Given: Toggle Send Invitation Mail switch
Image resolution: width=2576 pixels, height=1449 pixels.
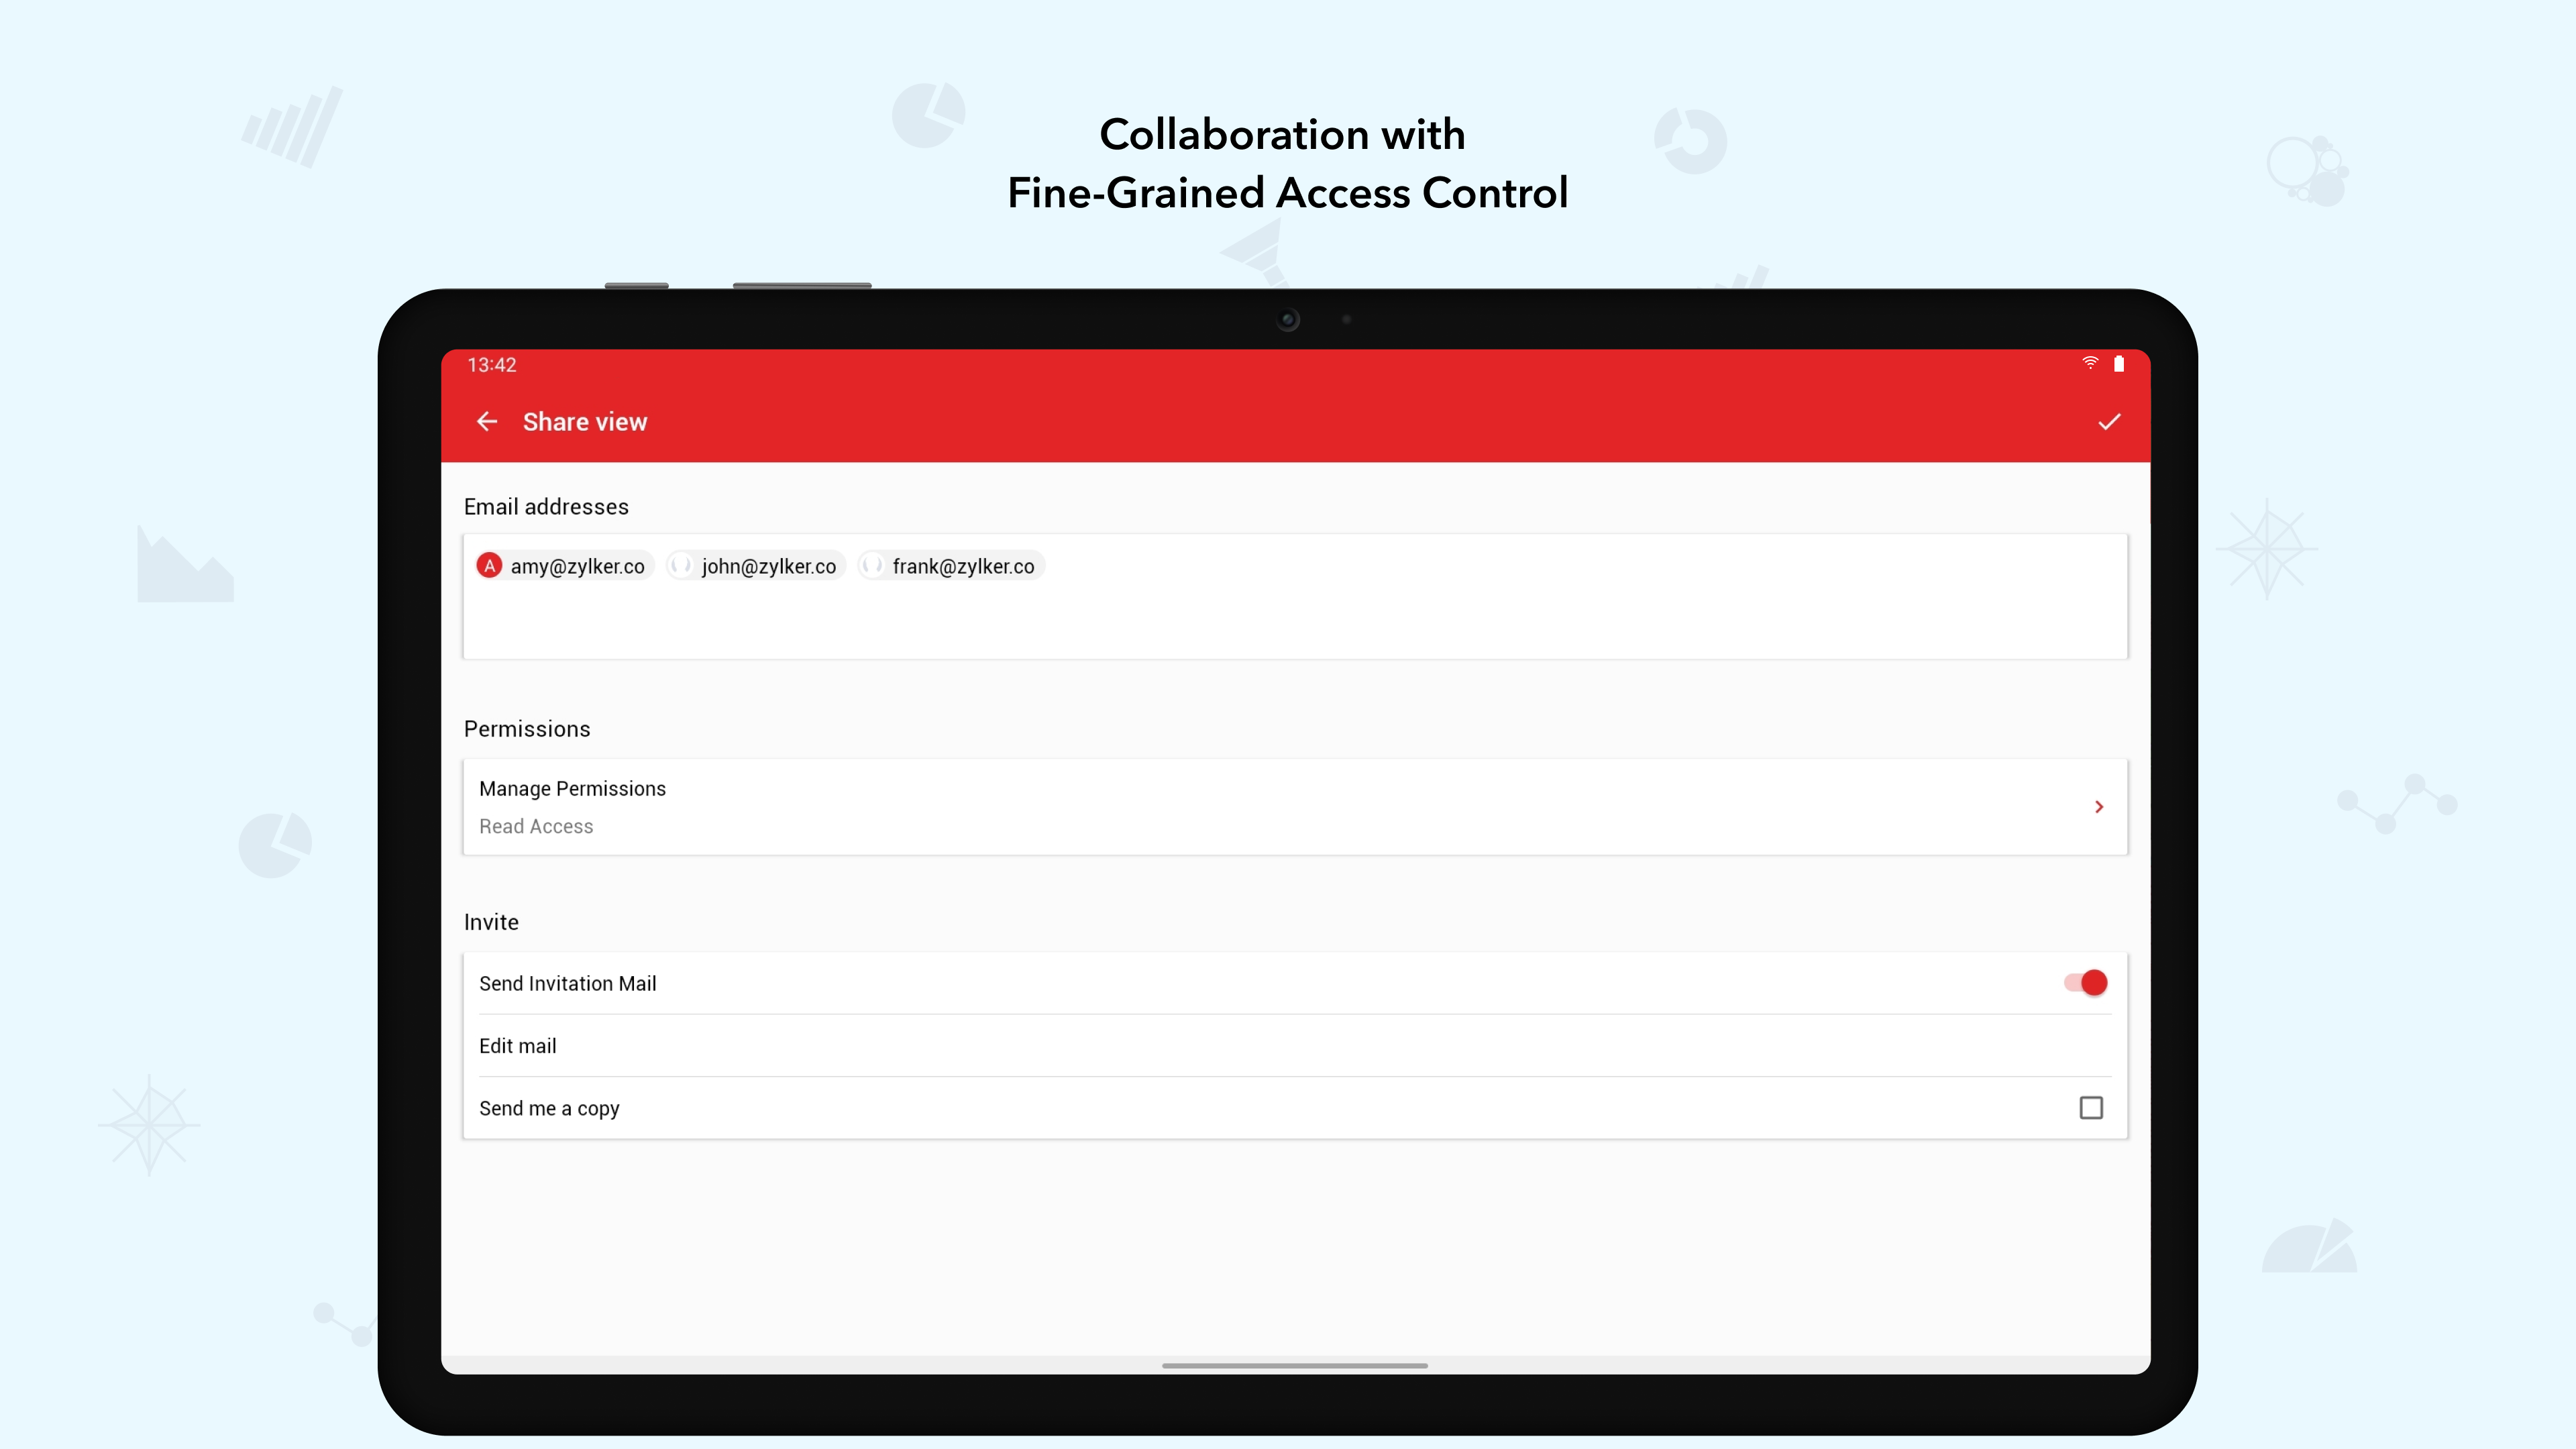Looking at the screenshot, I should point(2086,983).
